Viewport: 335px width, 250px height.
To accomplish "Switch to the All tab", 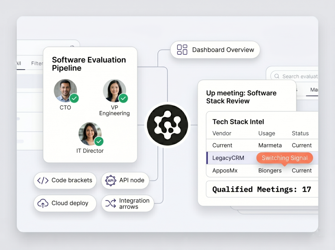I will click(19, 63).
